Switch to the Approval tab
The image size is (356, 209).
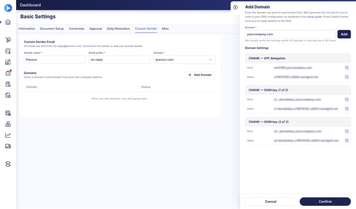[x=96, y=29]
